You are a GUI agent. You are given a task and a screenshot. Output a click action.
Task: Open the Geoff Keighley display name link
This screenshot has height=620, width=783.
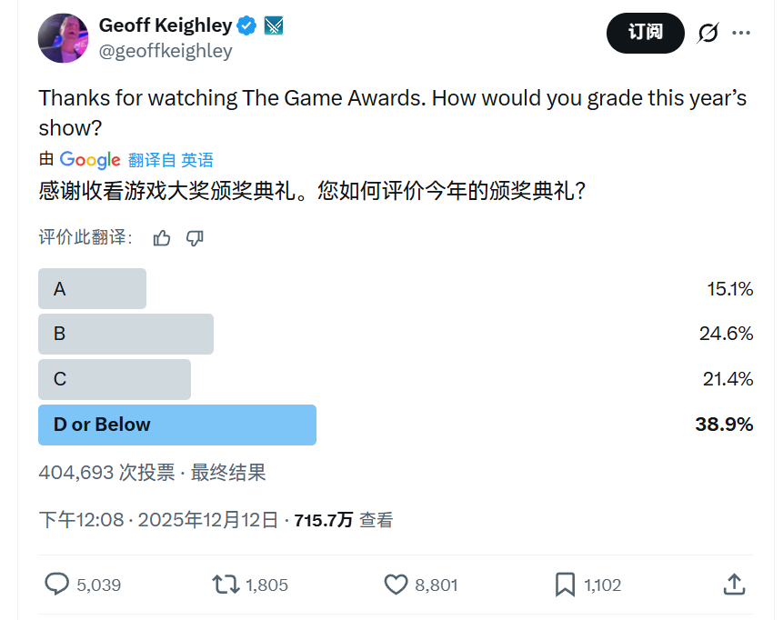coord(165,25)
